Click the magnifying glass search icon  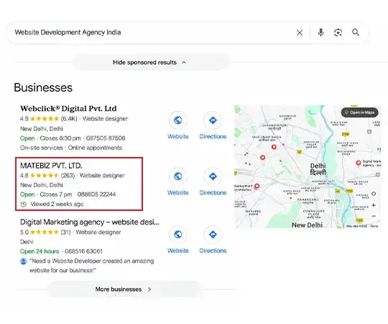pyautogui.click(x=356, y=32)
